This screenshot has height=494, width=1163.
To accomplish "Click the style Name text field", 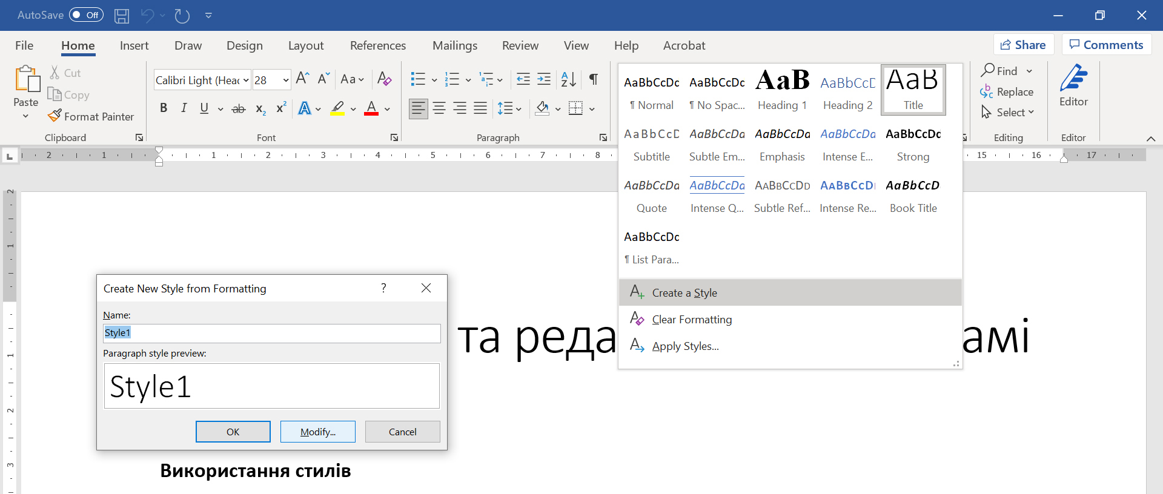I will pos(271,333).
